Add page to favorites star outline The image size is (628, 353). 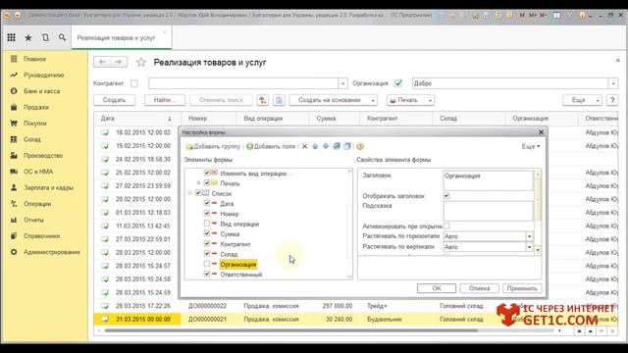coord(140,63)
